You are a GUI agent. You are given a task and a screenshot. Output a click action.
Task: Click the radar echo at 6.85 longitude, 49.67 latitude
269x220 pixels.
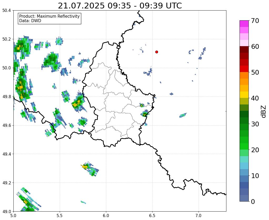click(x=183, y=115)
